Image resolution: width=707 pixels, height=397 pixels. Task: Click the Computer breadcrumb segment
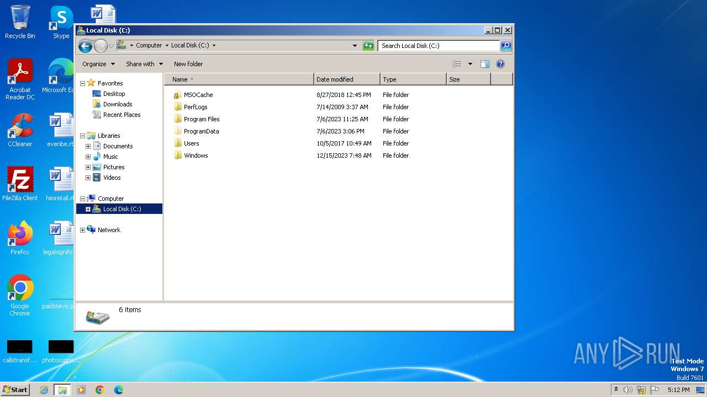(149, 46)
